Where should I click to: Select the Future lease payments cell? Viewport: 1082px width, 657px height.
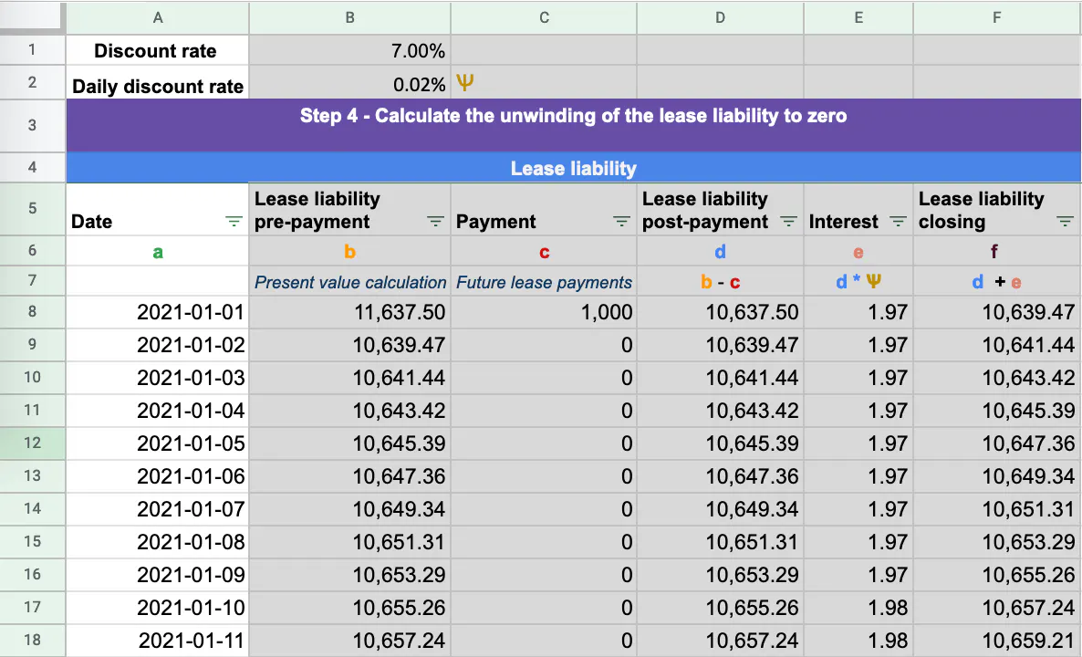point(544,282)
